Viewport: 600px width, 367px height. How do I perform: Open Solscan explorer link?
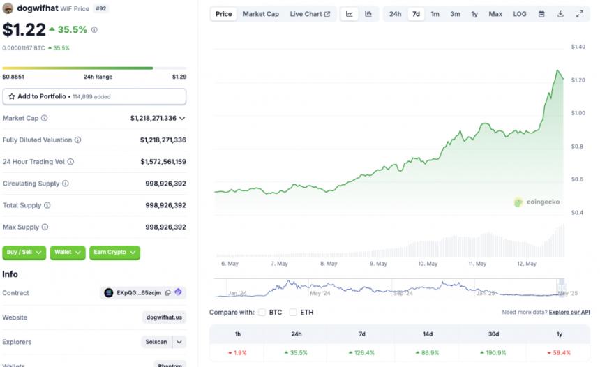(156, 342)
